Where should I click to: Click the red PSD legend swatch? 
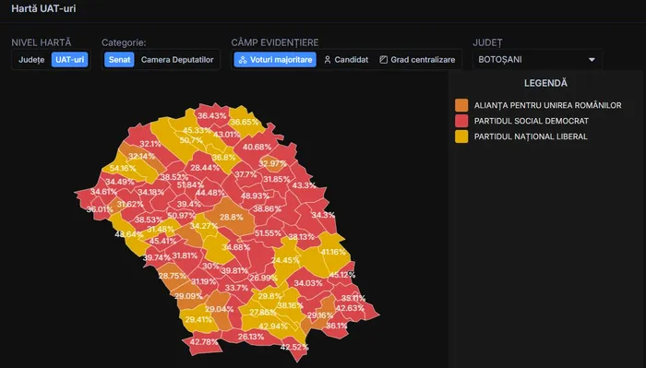[461, 121]
